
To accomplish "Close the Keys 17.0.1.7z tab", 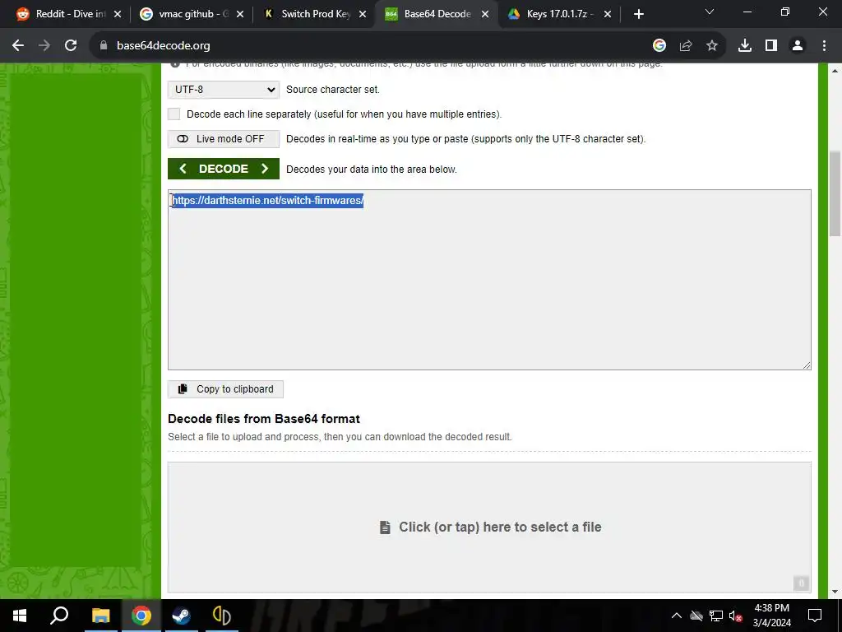I will 608,14.
